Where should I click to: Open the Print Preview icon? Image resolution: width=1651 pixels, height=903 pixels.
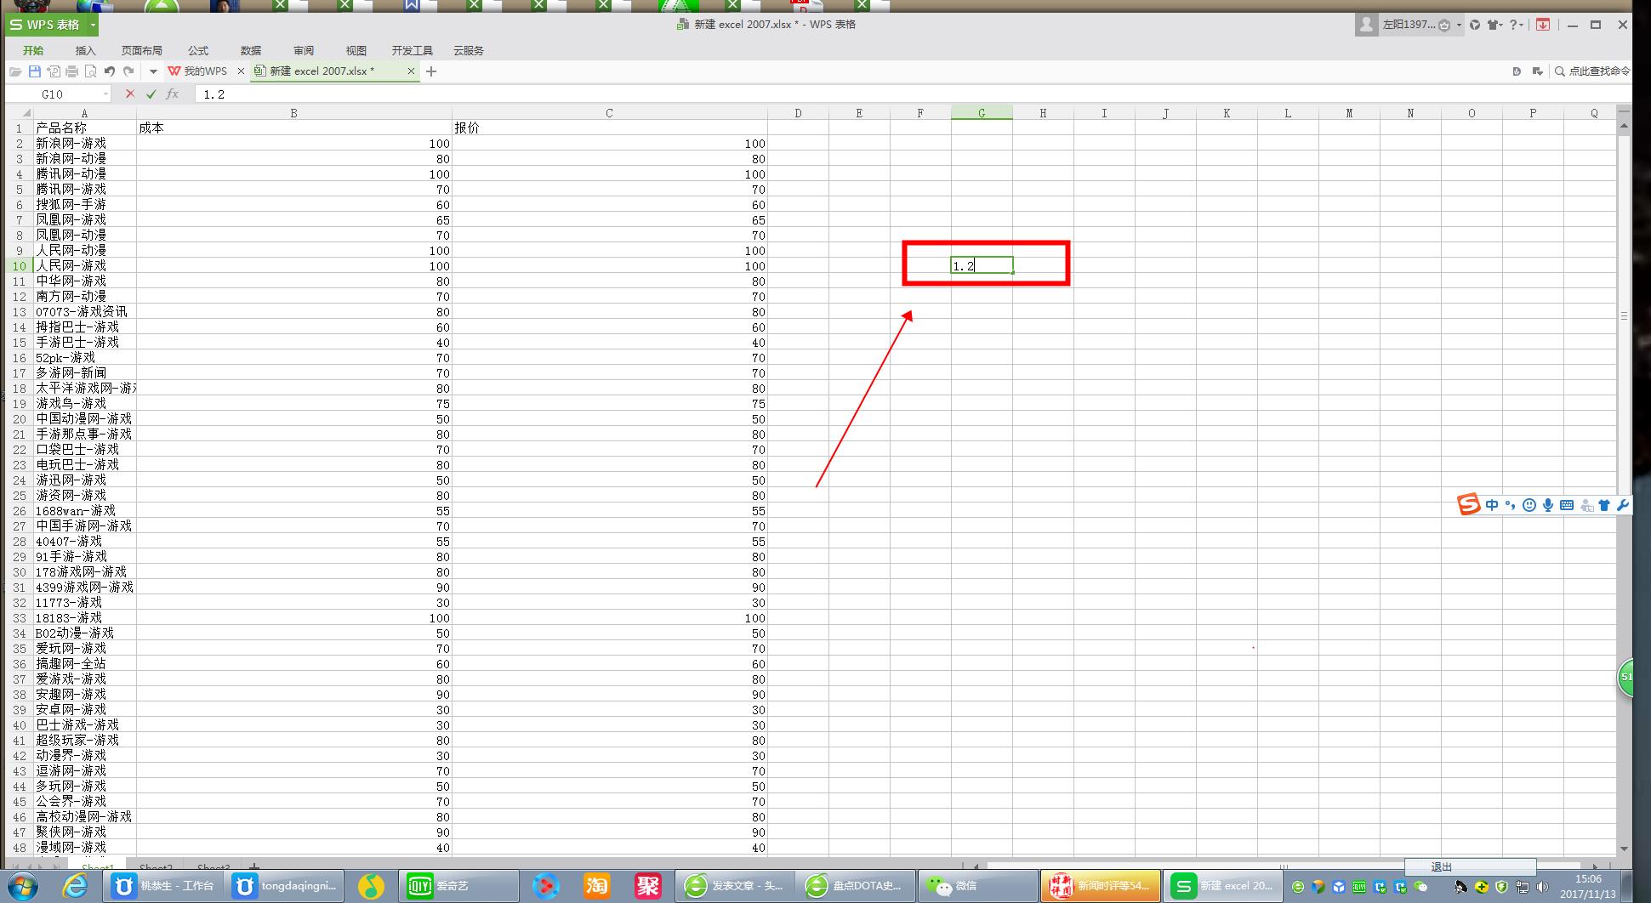click(91, 71)
